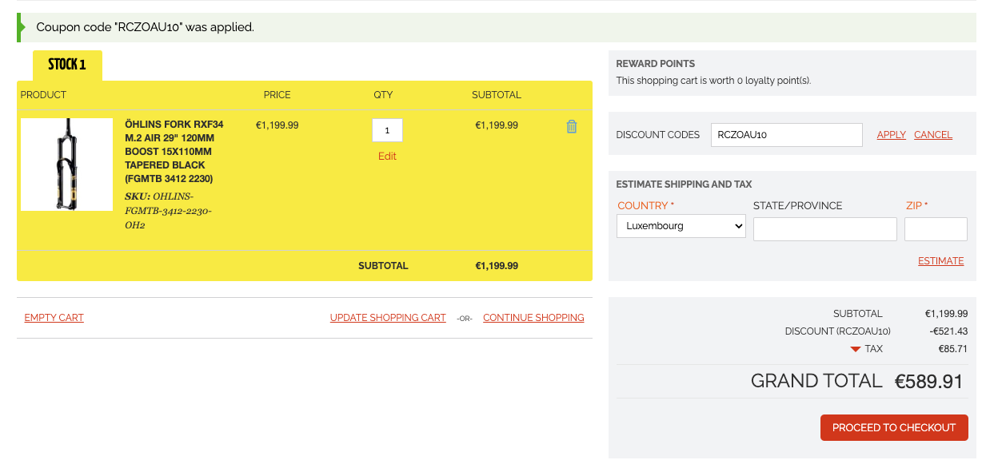The image size is (982, 464).
Task: Focus the quantity input field
Action: point(387,130)
